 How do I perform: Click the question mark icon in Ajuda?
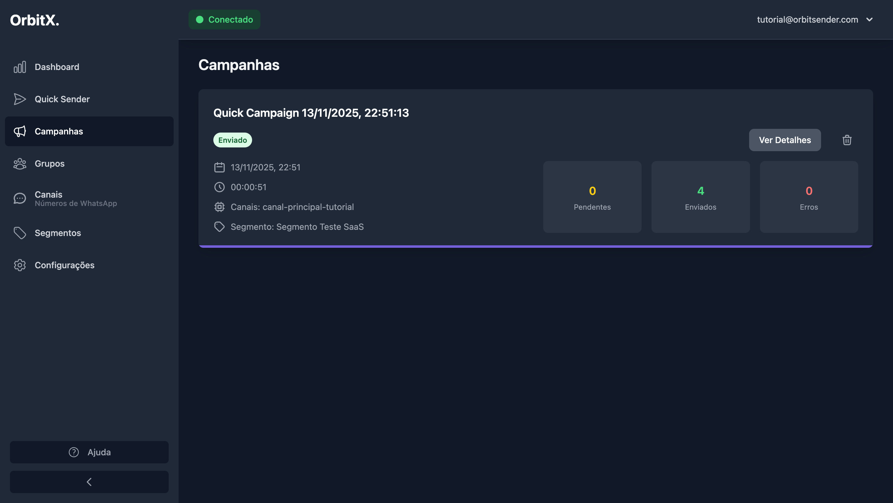[73, 452]
